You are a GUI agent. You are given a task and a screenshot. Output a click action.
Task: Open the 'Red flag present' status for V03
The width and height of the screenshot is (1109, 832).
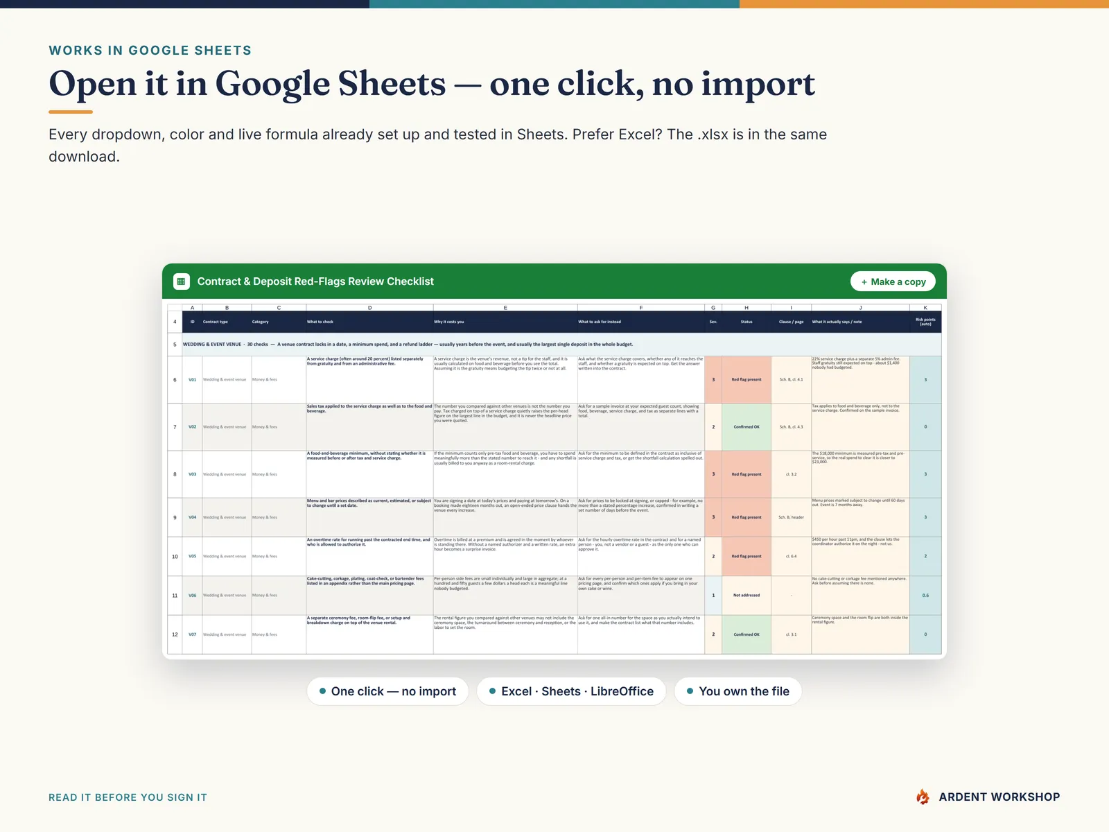746,474
